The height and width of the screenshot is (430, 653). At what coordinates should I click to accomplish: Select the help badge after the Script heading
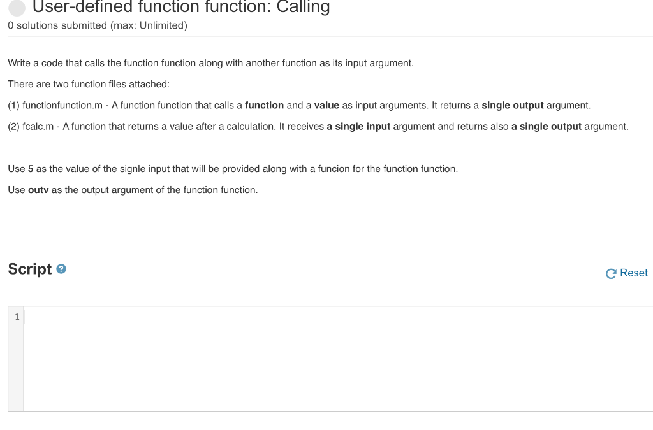tap(61, 269)
